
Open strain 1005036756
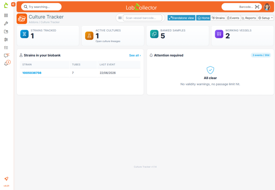coord(32,73)
